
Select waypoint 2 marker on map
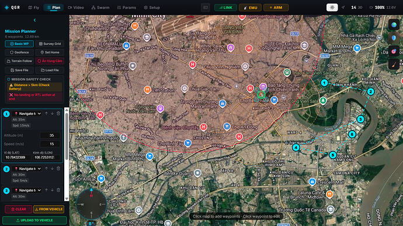click(370, 91)
